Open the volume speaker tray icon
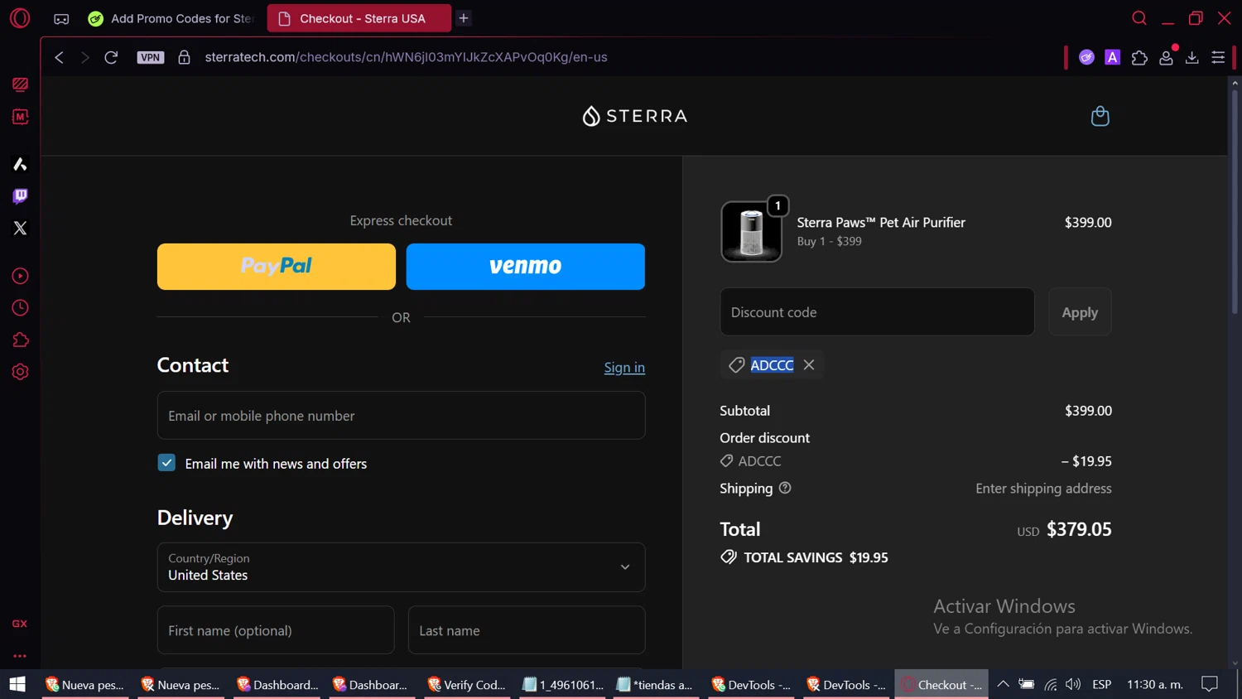This screenshot has height=699, width=1242. click(x=1073, y=684)
